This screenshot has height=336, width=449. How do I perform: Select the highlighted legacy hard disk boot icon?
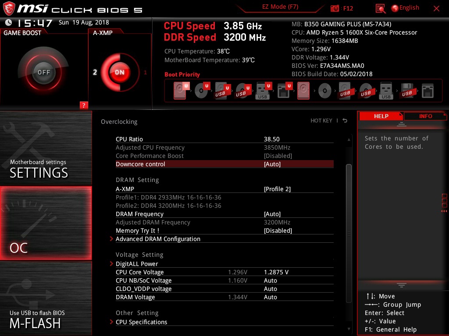click(303, 91)
